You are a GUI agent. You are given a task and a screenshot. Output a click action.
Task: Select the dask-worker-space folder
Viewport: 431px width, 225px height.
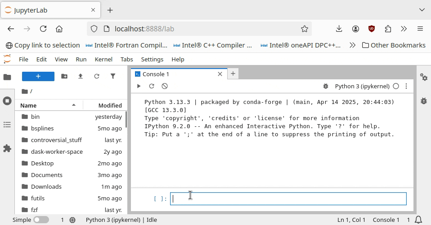(71, 151)
